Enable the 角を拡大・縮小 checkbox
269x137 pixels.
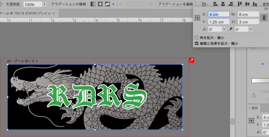point(197,38)
